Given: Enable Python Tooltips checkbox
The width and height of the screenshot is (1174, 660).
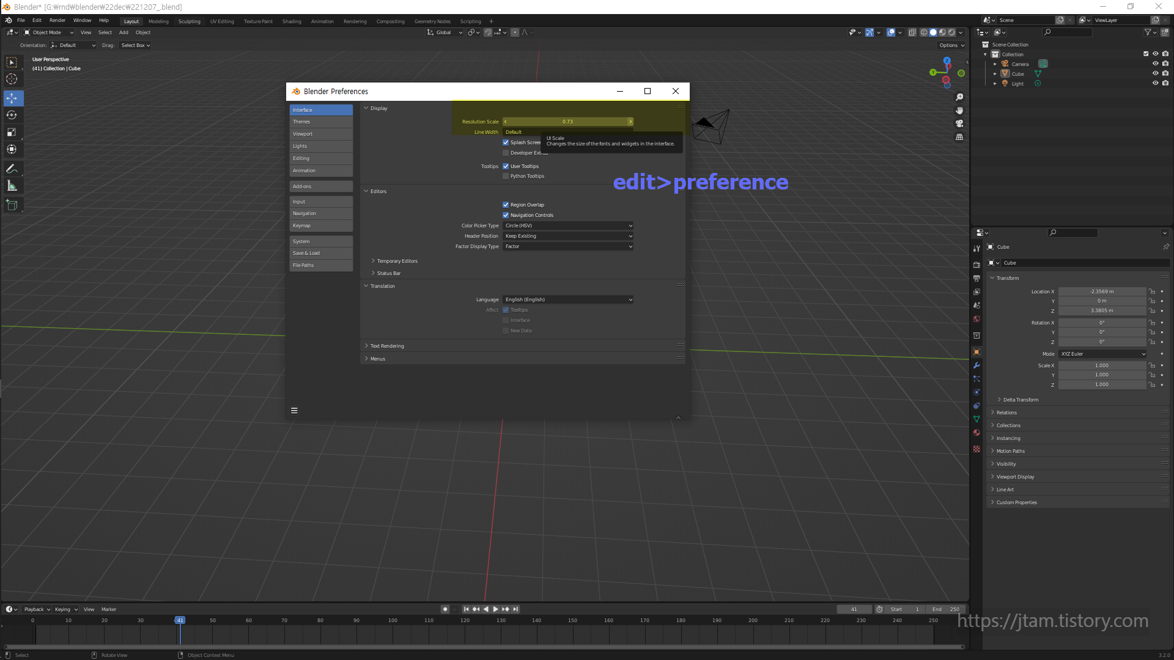Looking at the screenshot, I should coord(506,176).
